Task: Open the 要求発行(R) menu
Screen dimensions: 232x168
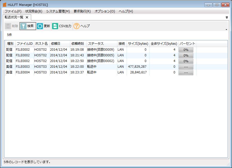Action: point(82,11)
